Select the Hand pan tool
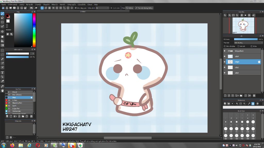The image size is (264, 148). coord(2,91)
